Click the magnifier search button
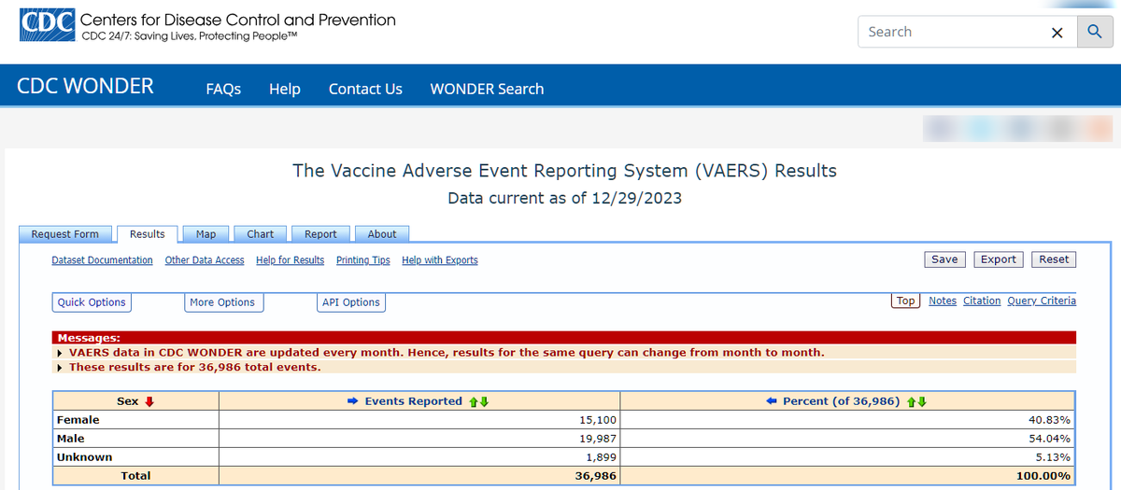Screen dimensions: 1121x490 (1094, 32)
